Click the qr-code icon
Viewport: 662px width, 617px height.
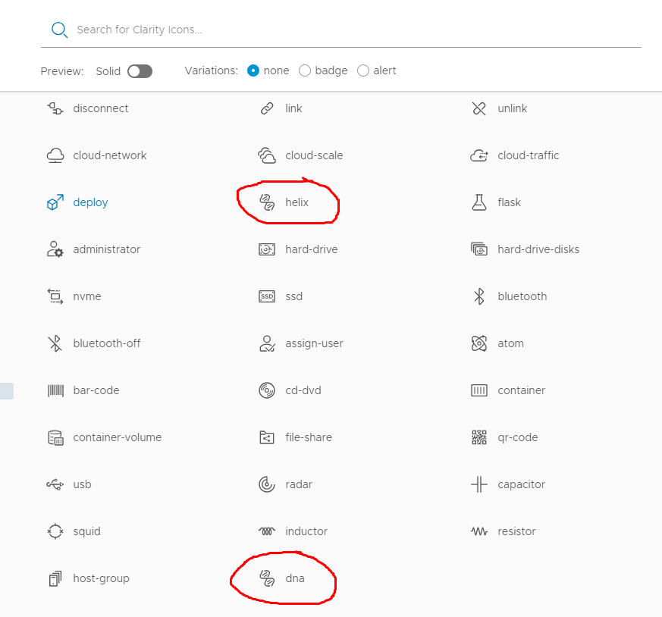click(x=478, y=437)
